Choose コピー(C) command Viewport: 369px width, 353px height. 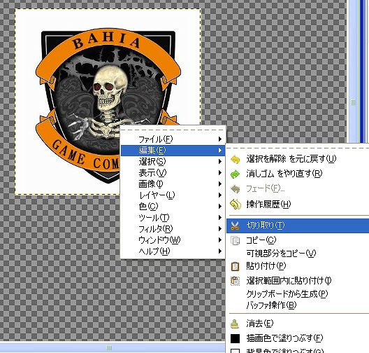(298, 240)
